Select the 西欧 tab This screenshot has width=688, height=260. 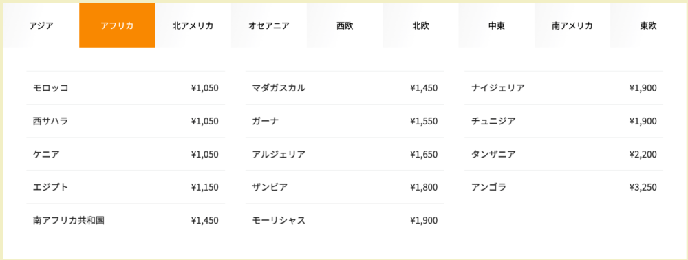point(345,25)
